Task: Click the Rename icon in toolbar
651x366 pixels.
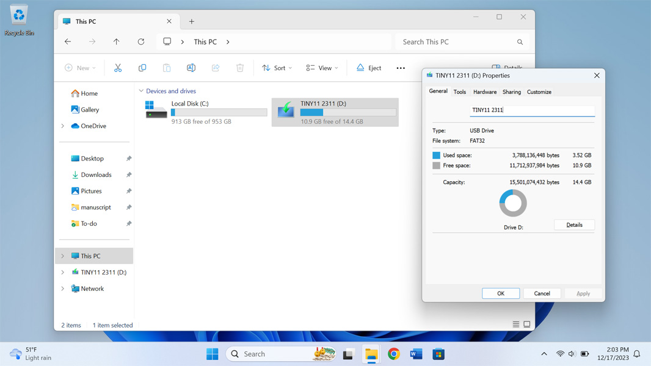Action: click(191, 68)
